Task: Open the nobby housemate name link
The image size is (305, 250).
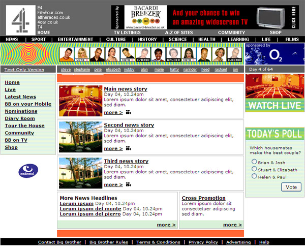Action: pos(129,70)
